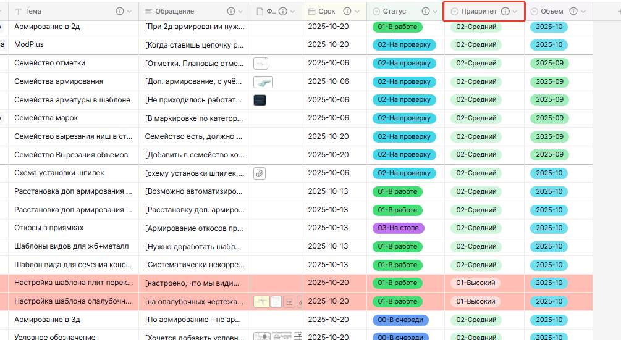Open the Статус column menu chevron
Viewport: 621px width, 340px height.
tap(436, 11)
